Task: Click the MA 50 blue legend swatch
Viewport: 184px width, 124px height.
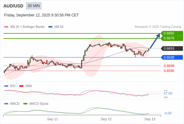Action: click(50, 27)
